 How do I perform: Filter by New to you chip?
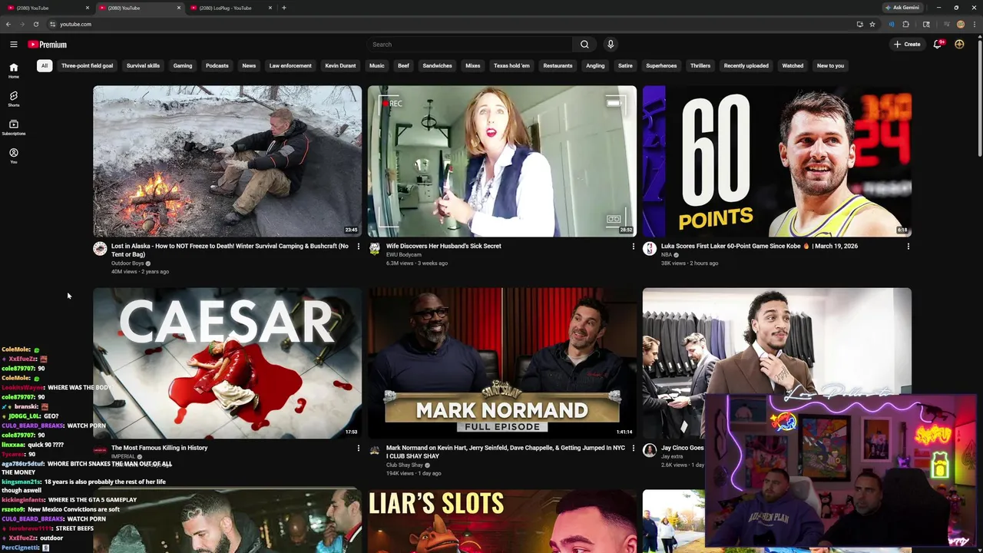point(830,65)
